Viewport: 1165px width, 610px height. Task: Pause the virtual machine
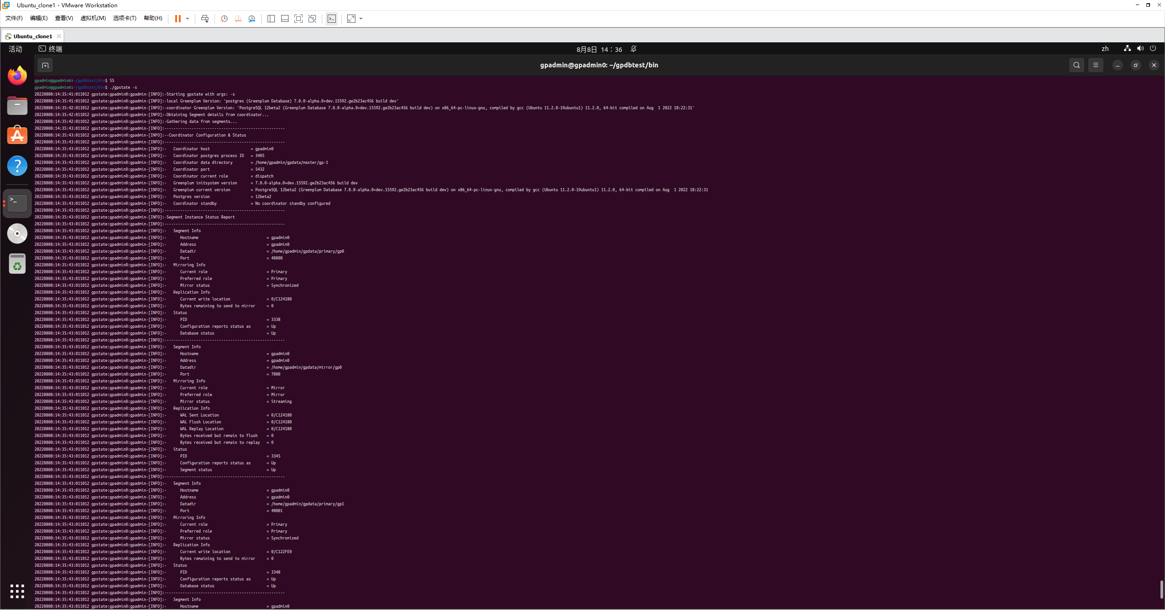click(x=177, y=19)
